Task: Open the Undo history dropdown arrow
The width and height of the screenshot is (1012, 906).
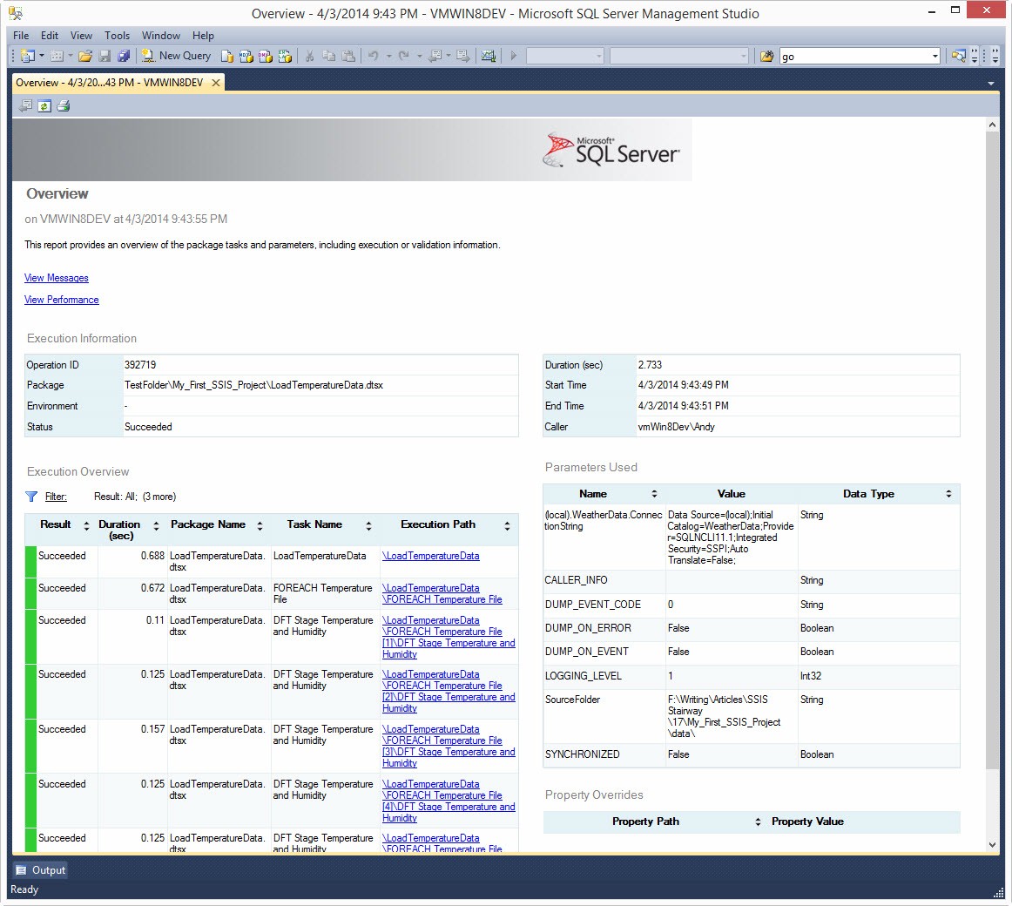Action: coord(388,56)
